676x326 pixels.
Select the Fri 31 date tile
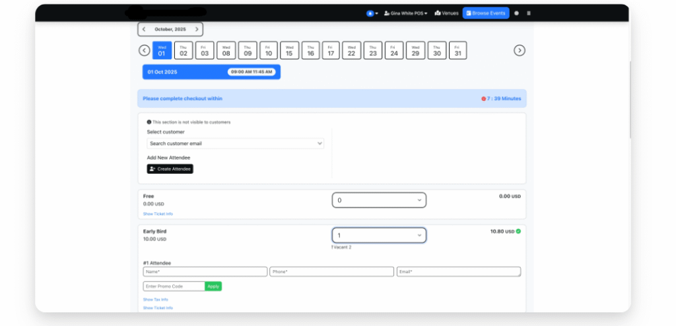tap(457, 51)
